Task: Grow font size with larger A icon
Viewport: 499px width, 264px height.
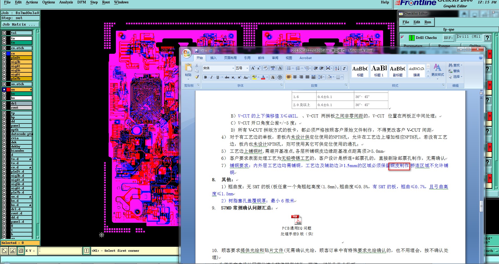Action: point(253,68)
